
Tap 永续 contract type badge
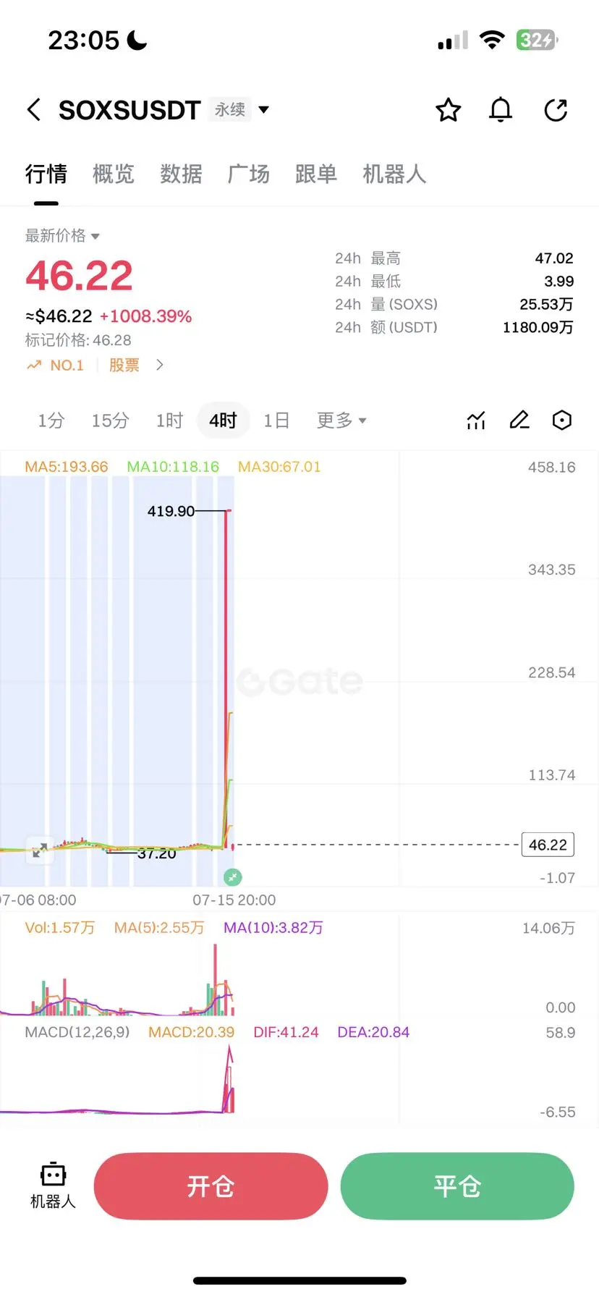click(230, 110)
